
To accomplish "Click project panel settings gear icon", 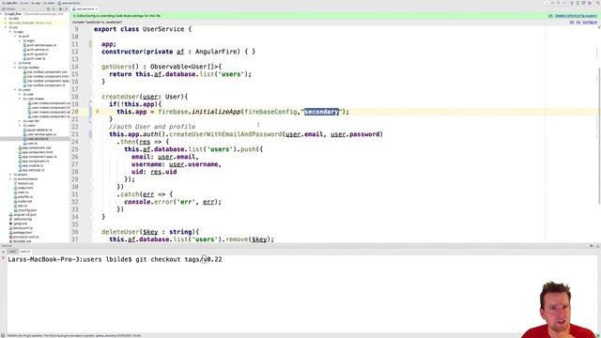I will point(60,8).
